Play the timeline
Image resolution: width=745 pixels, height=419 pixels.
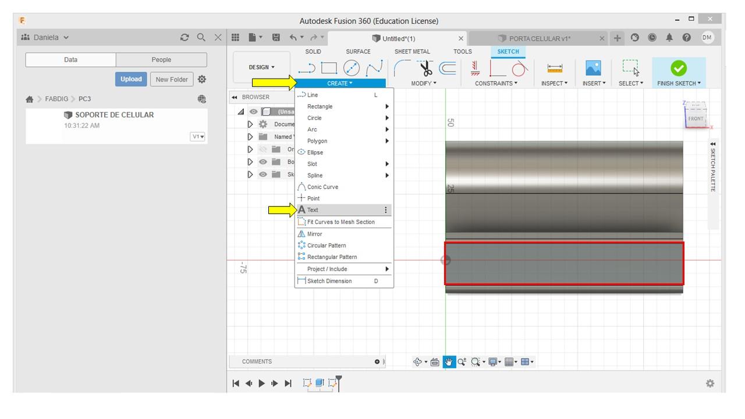tap(262, 384)
